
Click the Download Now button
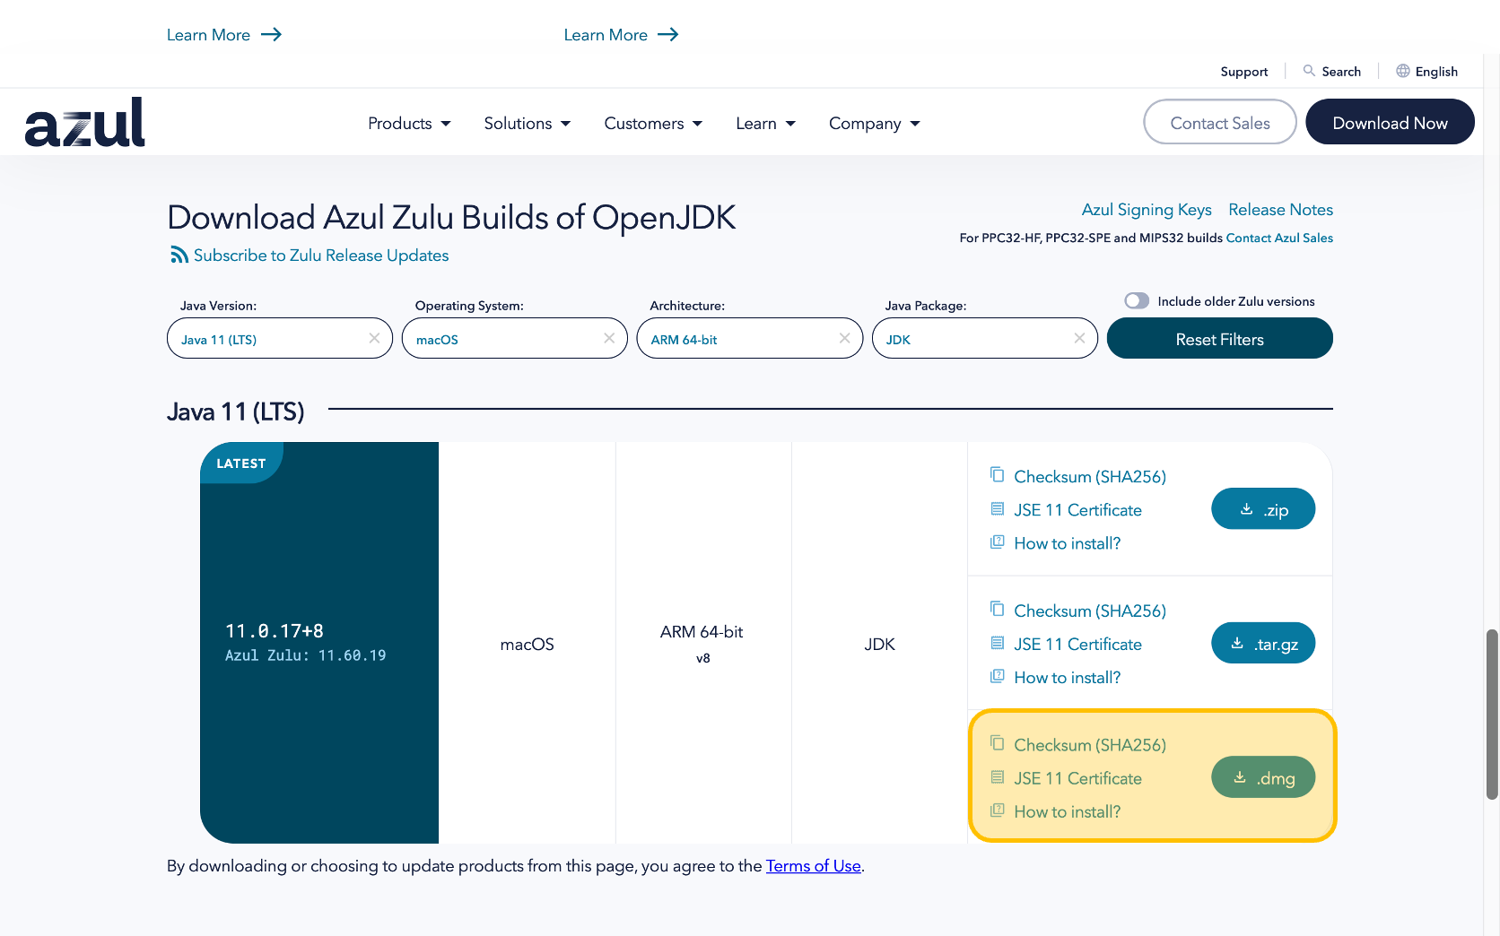(x=1390, y=122)
